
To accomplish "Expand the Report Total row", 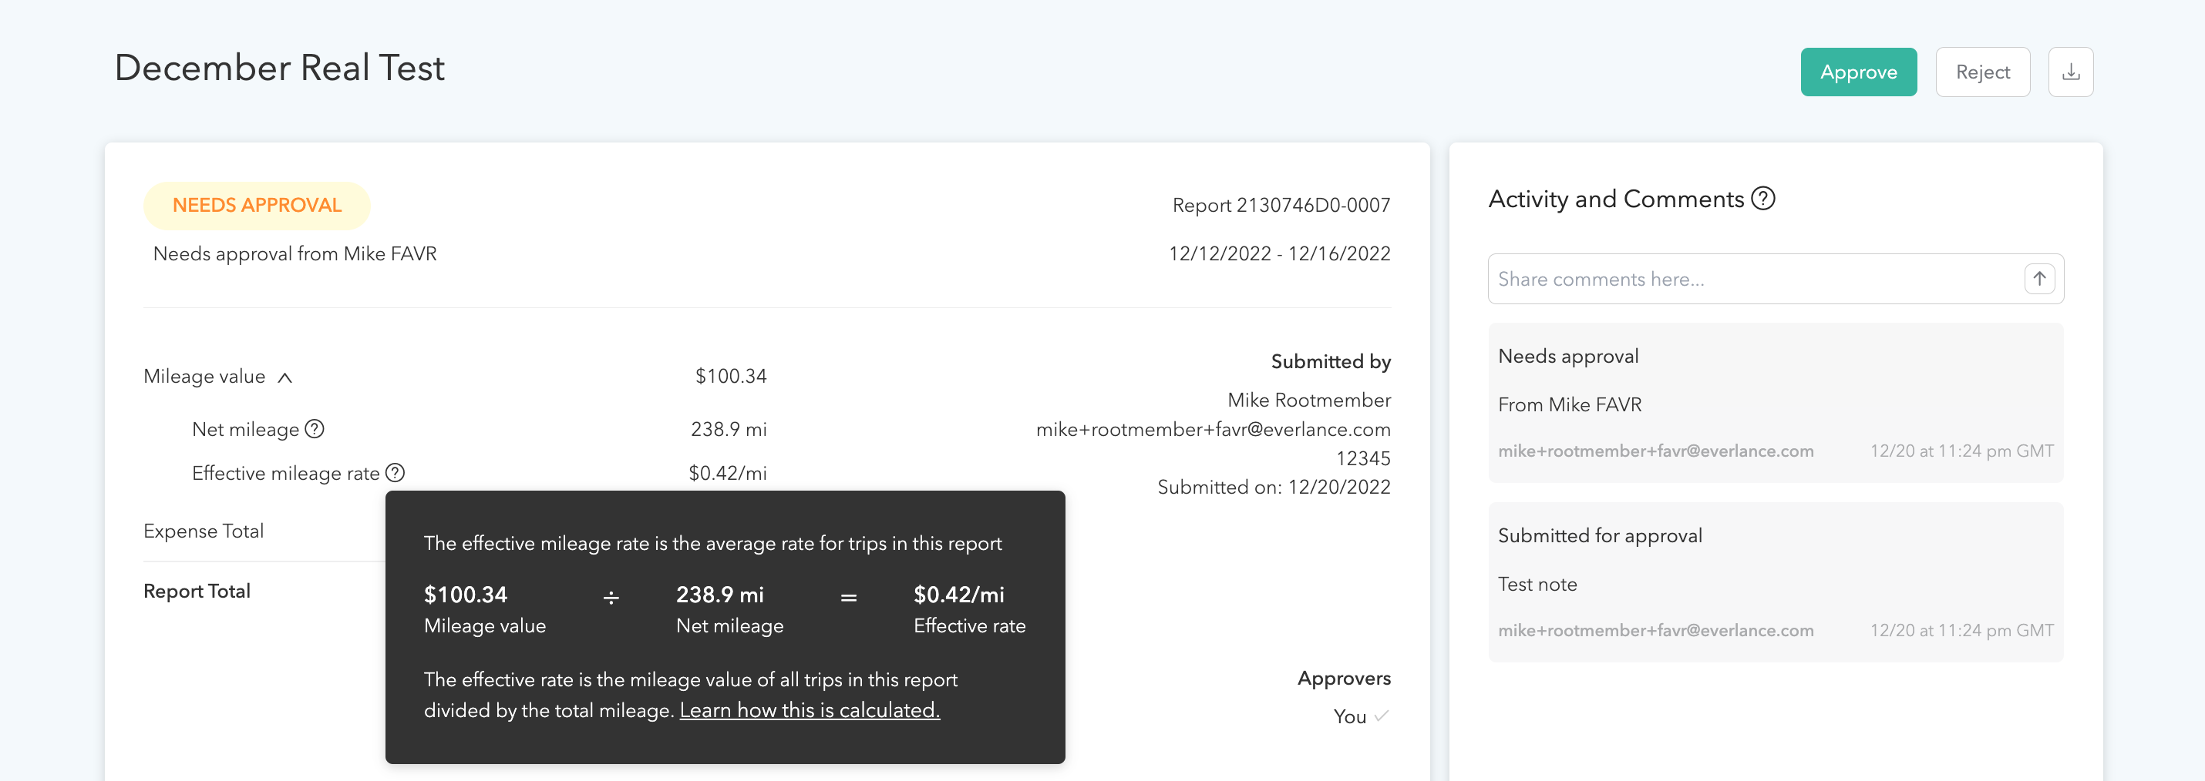I will coord(197,590).
